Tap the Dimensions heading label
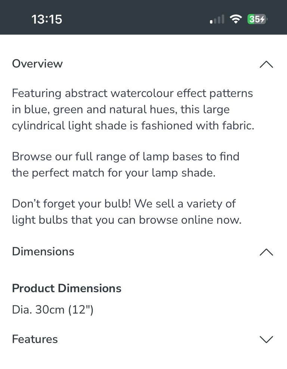 point(43,251)
